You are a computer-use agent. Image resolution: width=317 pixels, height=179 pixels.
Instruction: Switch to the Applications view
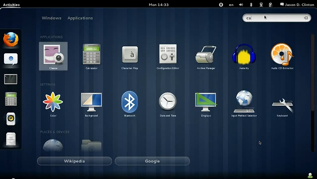click(80, 18)
